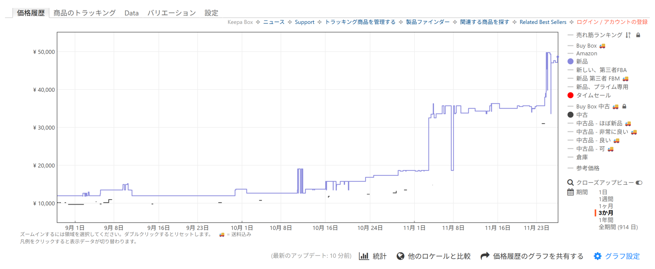The image size is (655, 269).
Task: Open the Support link
Action: point(305,22)
